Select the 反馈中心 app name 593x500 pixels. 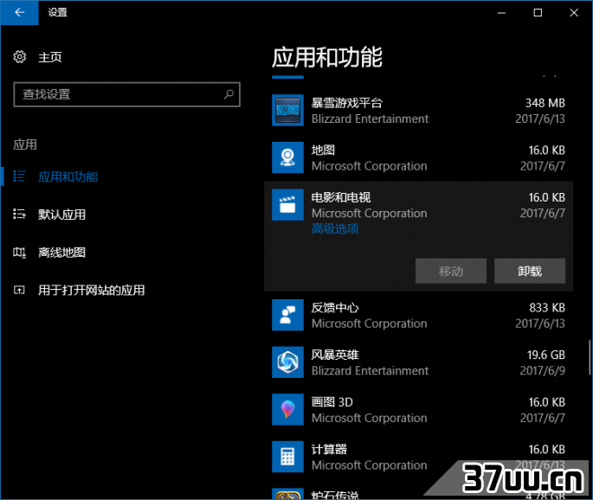click(335, 308)
